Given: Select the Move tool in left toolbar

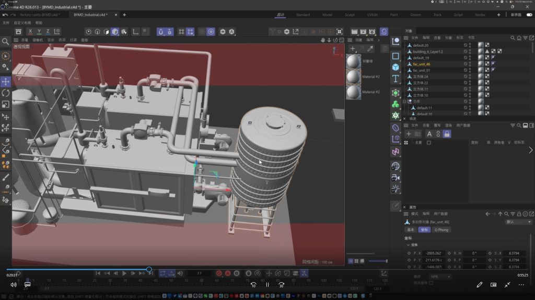Looking at the screenshot, I should (6, 82).
